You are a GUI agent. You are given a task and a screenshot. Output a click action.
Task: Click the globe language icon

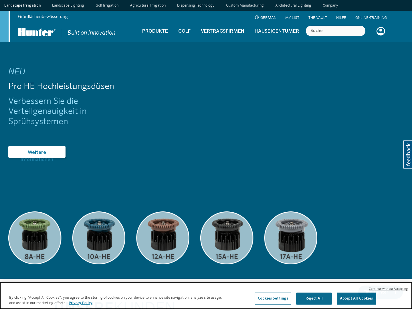click(257, 17)
